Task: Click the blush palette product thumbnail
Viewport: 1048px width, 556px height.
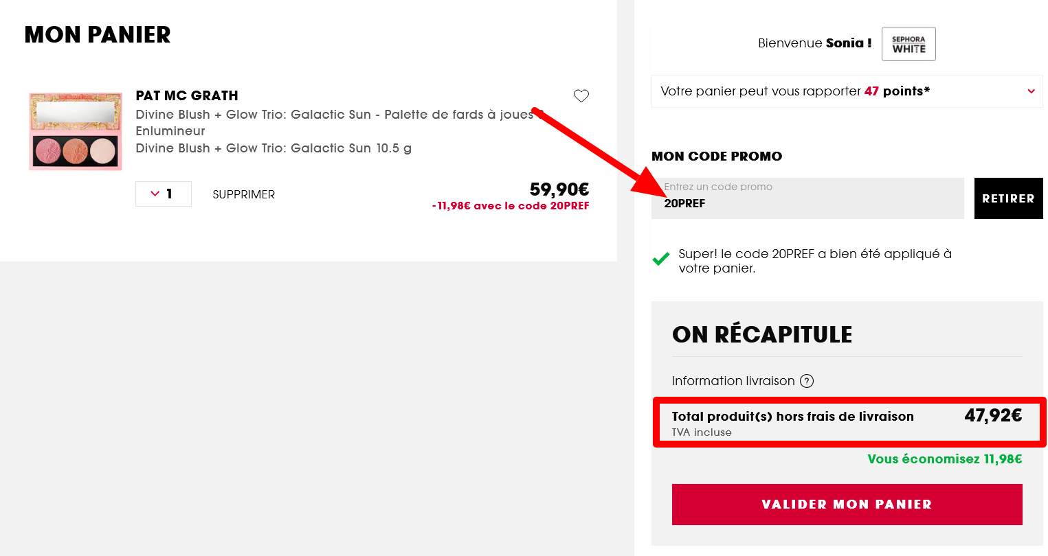Action: tap(74, 130)
